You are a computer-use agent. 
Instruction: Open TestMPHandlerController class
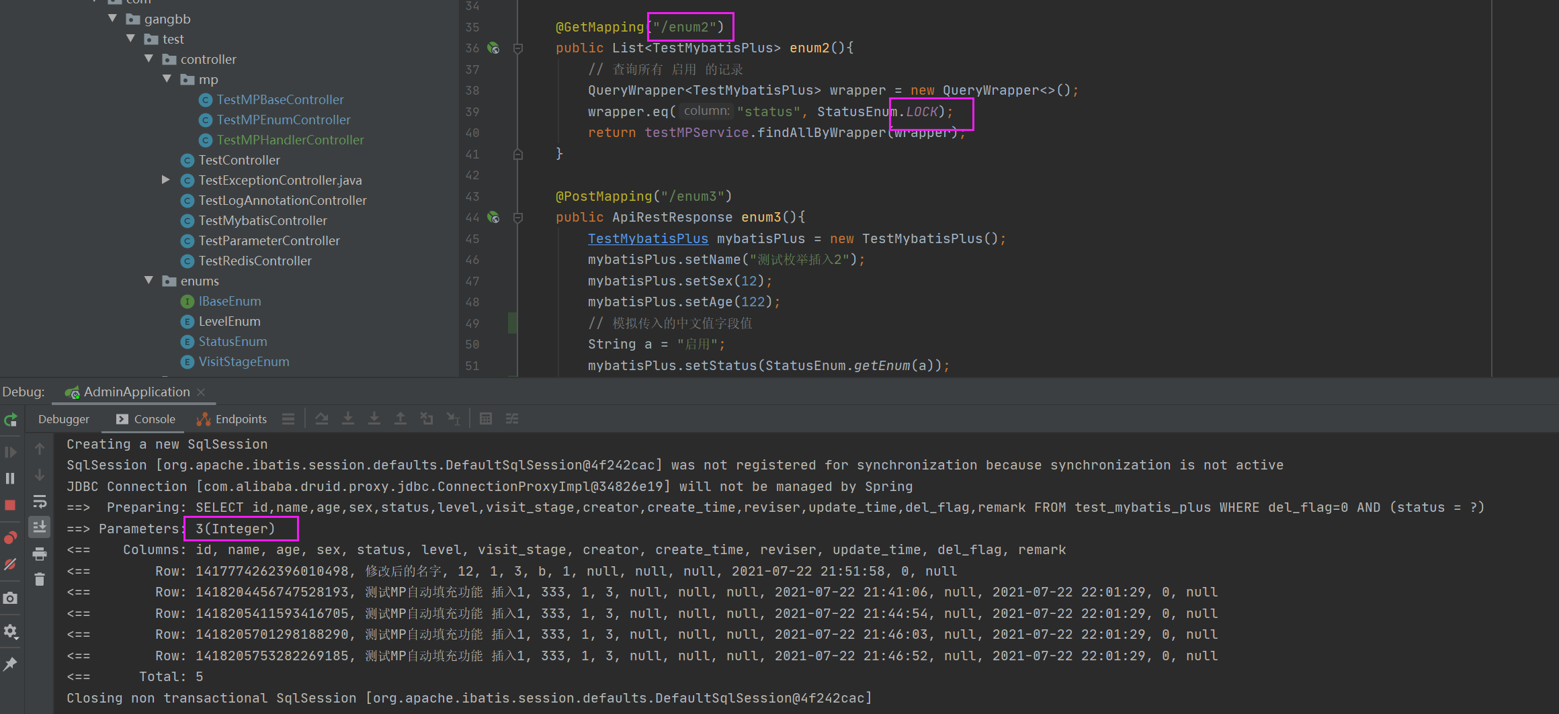click(x=290, y=140)
